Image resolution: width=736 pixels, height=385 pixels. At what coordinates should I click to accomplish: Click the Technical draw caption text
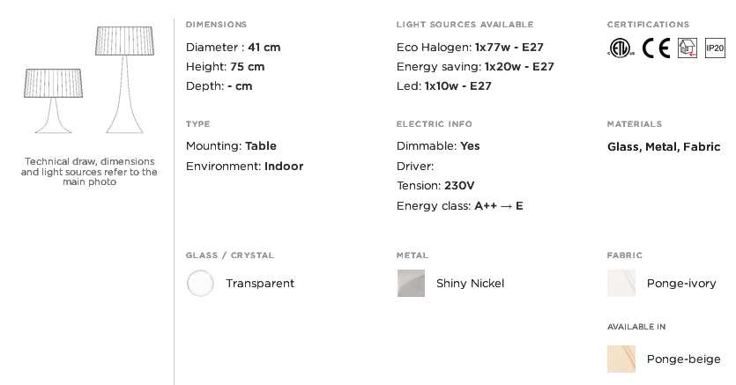[89, 172]
